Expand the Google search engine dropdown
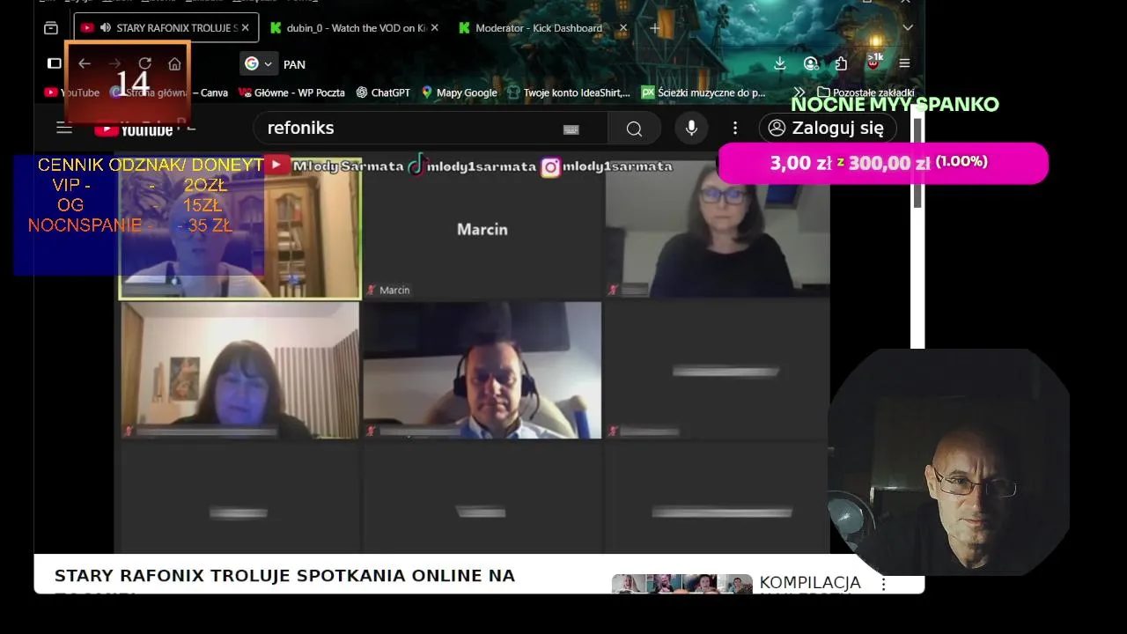 coord(259,63)
